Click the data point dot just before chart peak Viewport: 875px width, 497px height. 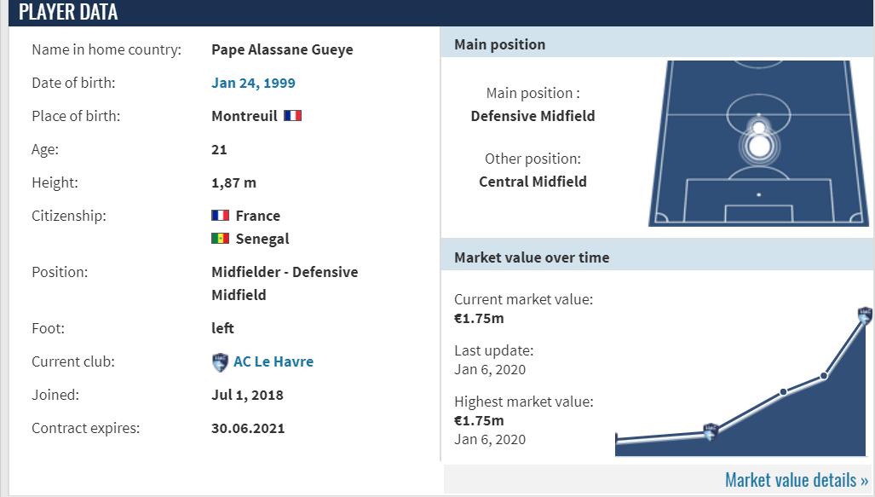pyautogui.click(x=824, y=375)
